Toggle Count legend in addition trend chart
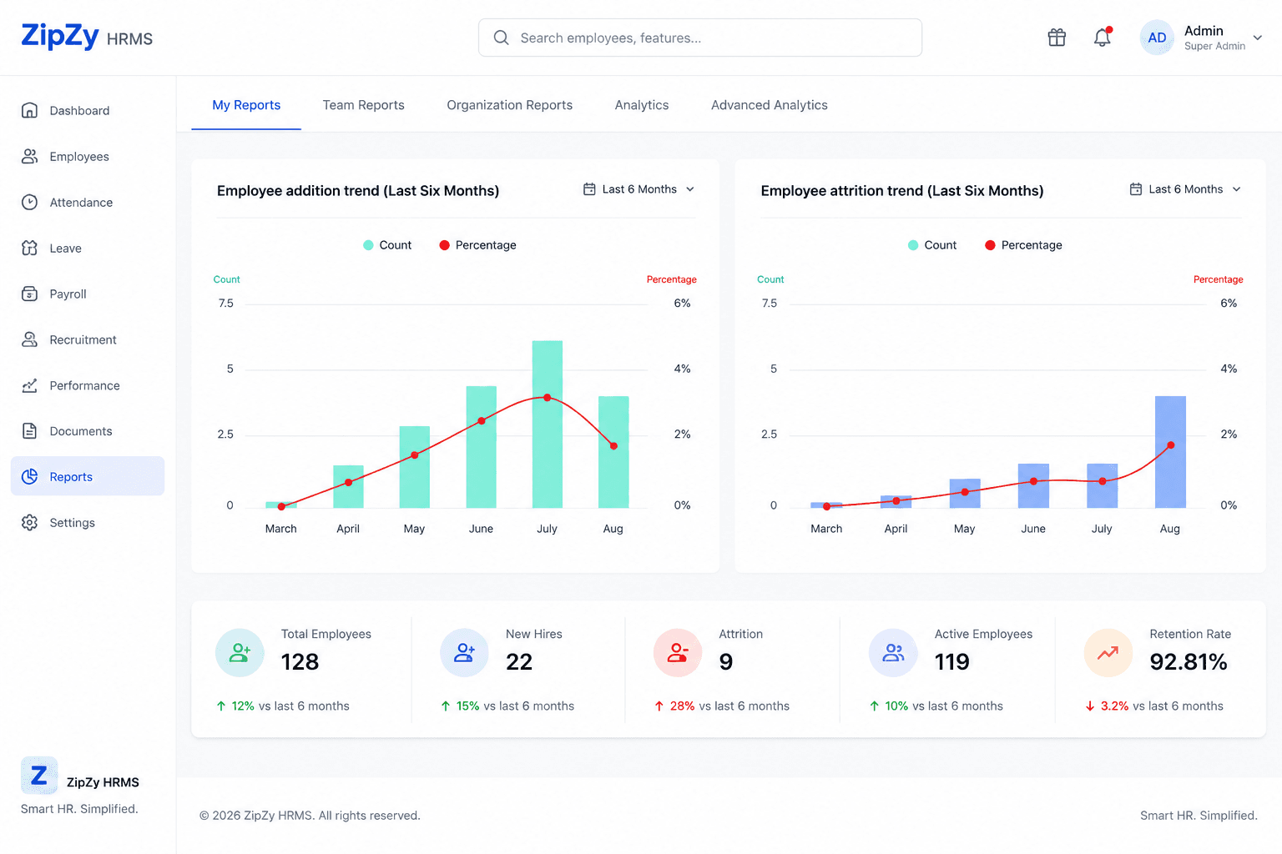The image size is (1282, 854). click(387, 245)
